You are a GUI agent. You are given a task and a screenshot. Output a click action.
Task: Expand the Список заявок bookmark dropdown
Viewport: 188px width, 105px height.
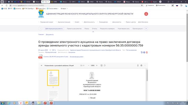pos(53,8)
